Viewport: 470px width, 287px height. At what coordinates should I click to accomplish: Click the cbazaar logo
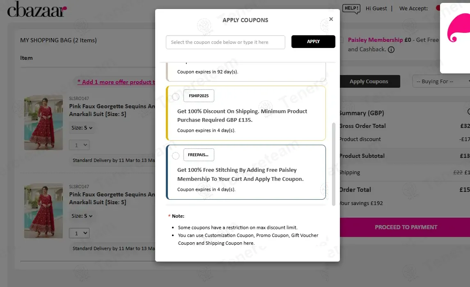[x=37, y=9]
